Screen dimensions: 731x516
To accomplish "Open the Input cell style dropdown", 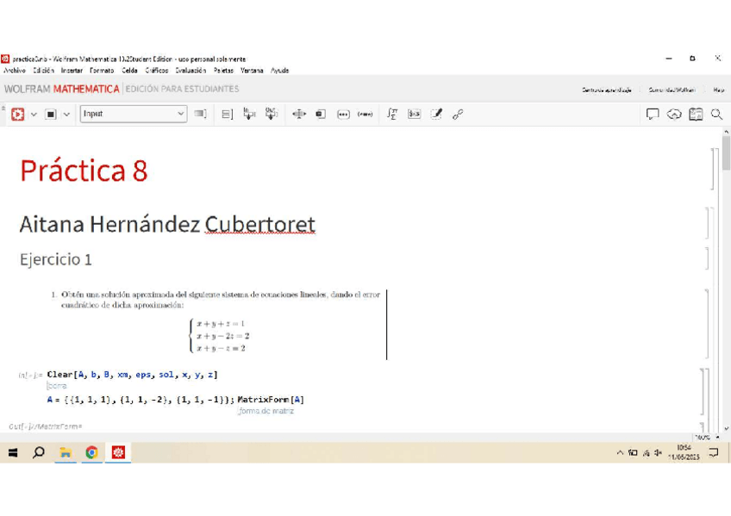I will tap(134, 114).
